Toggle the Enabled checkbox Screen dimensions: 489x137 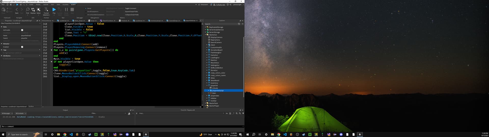(x=22, y=47)
